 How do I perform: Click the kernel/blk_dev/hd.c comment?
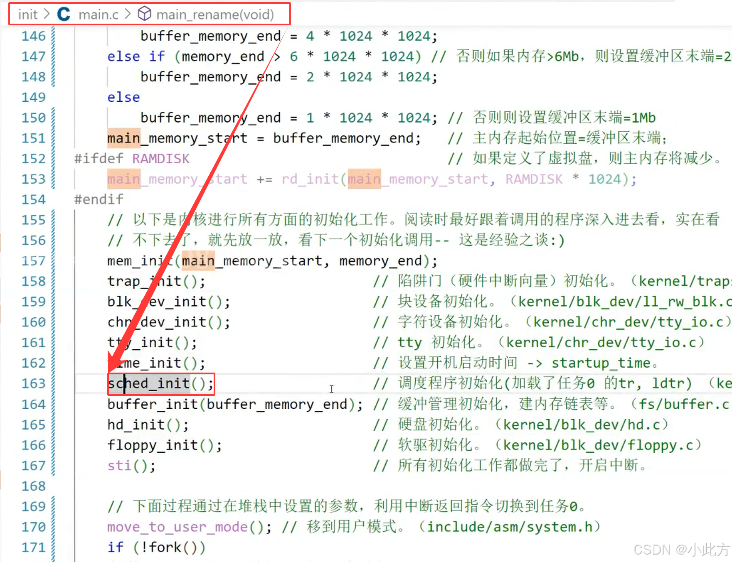pos(582,425)
